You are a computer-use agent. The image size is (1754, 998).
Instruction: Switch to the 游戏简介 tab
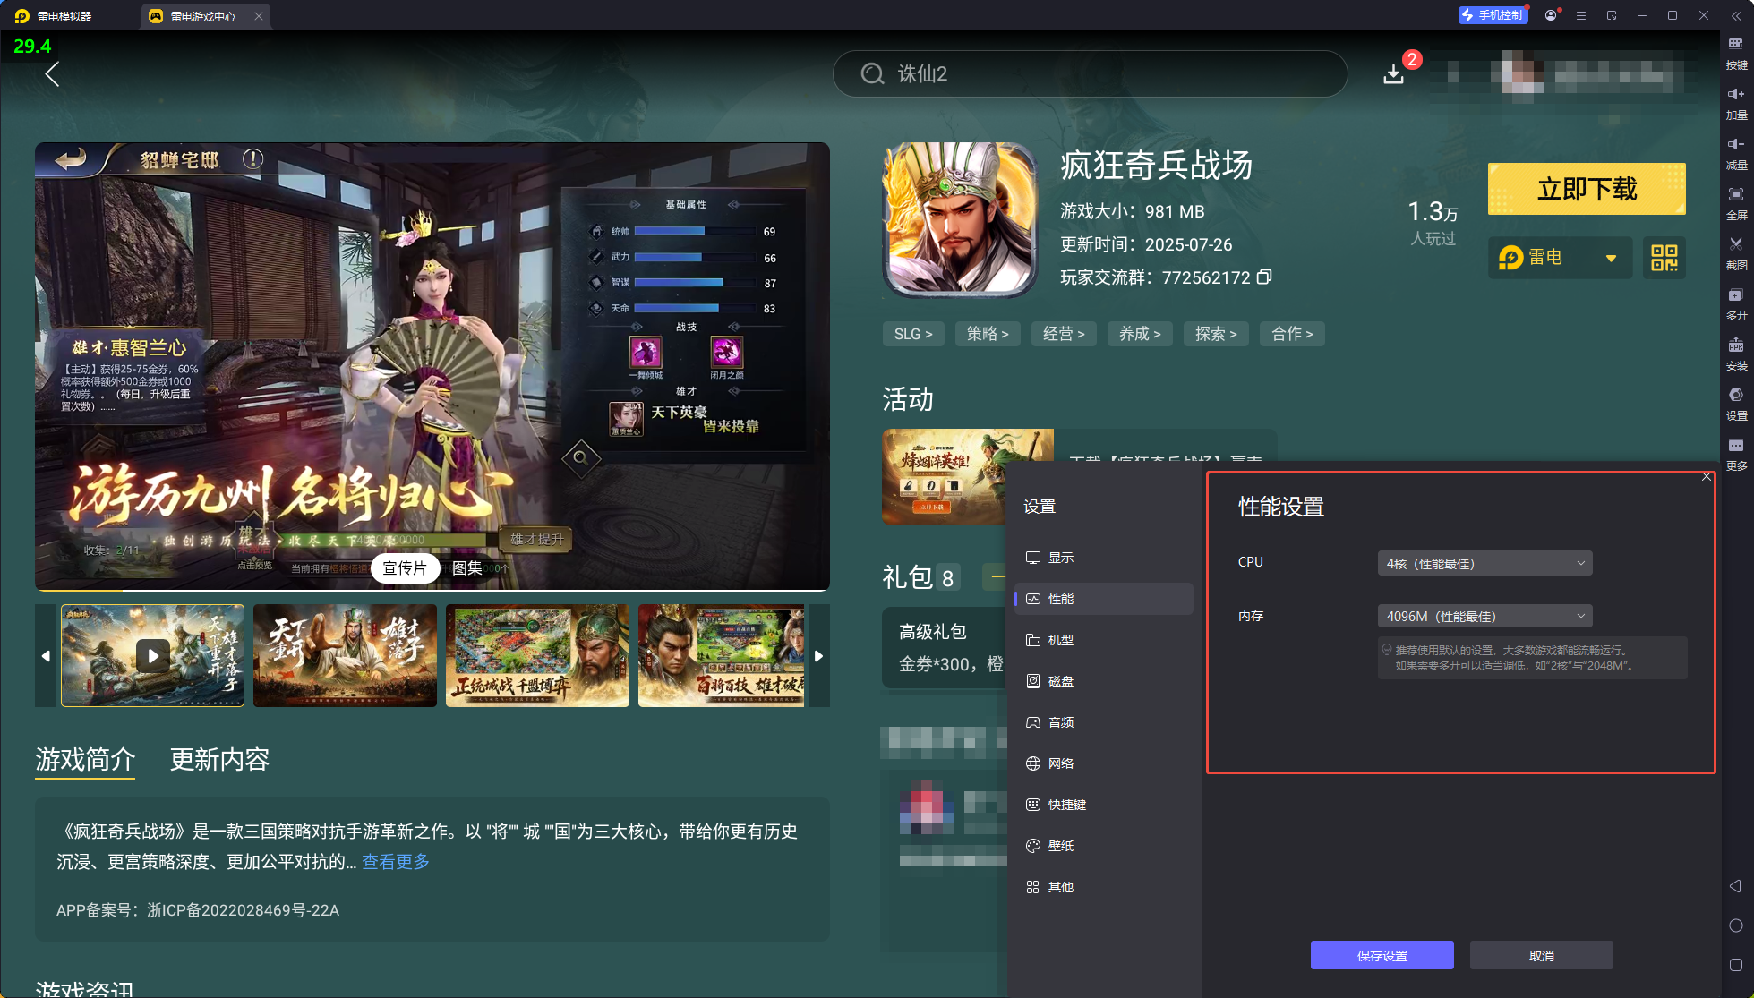85,759
